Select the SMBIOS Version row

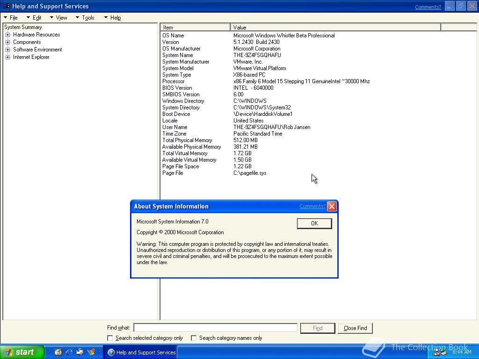[203, 94]
